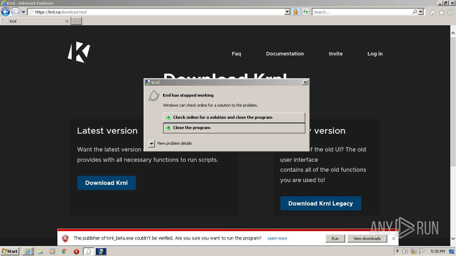This screenshot has width=456, height=256.
Task: Click the Download Krnl button
Action: point(106,183)
